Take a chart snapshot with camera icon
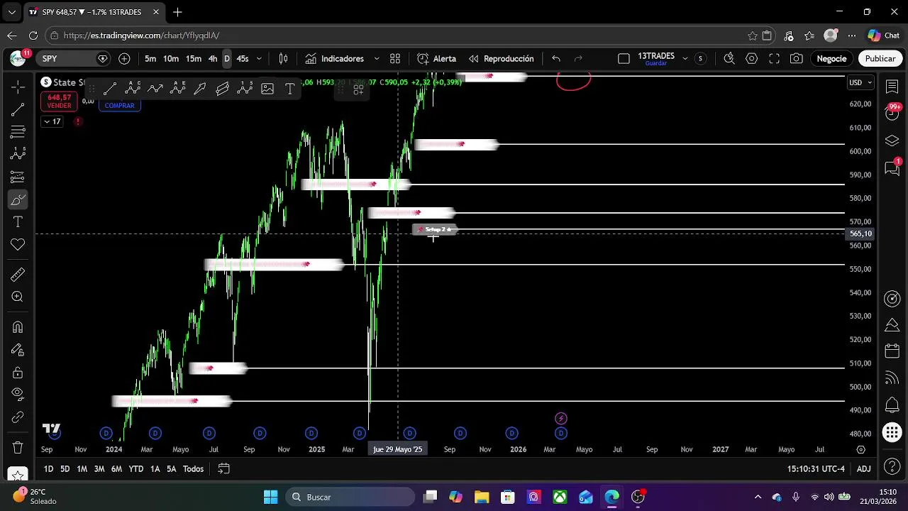 tap(797, 59)
